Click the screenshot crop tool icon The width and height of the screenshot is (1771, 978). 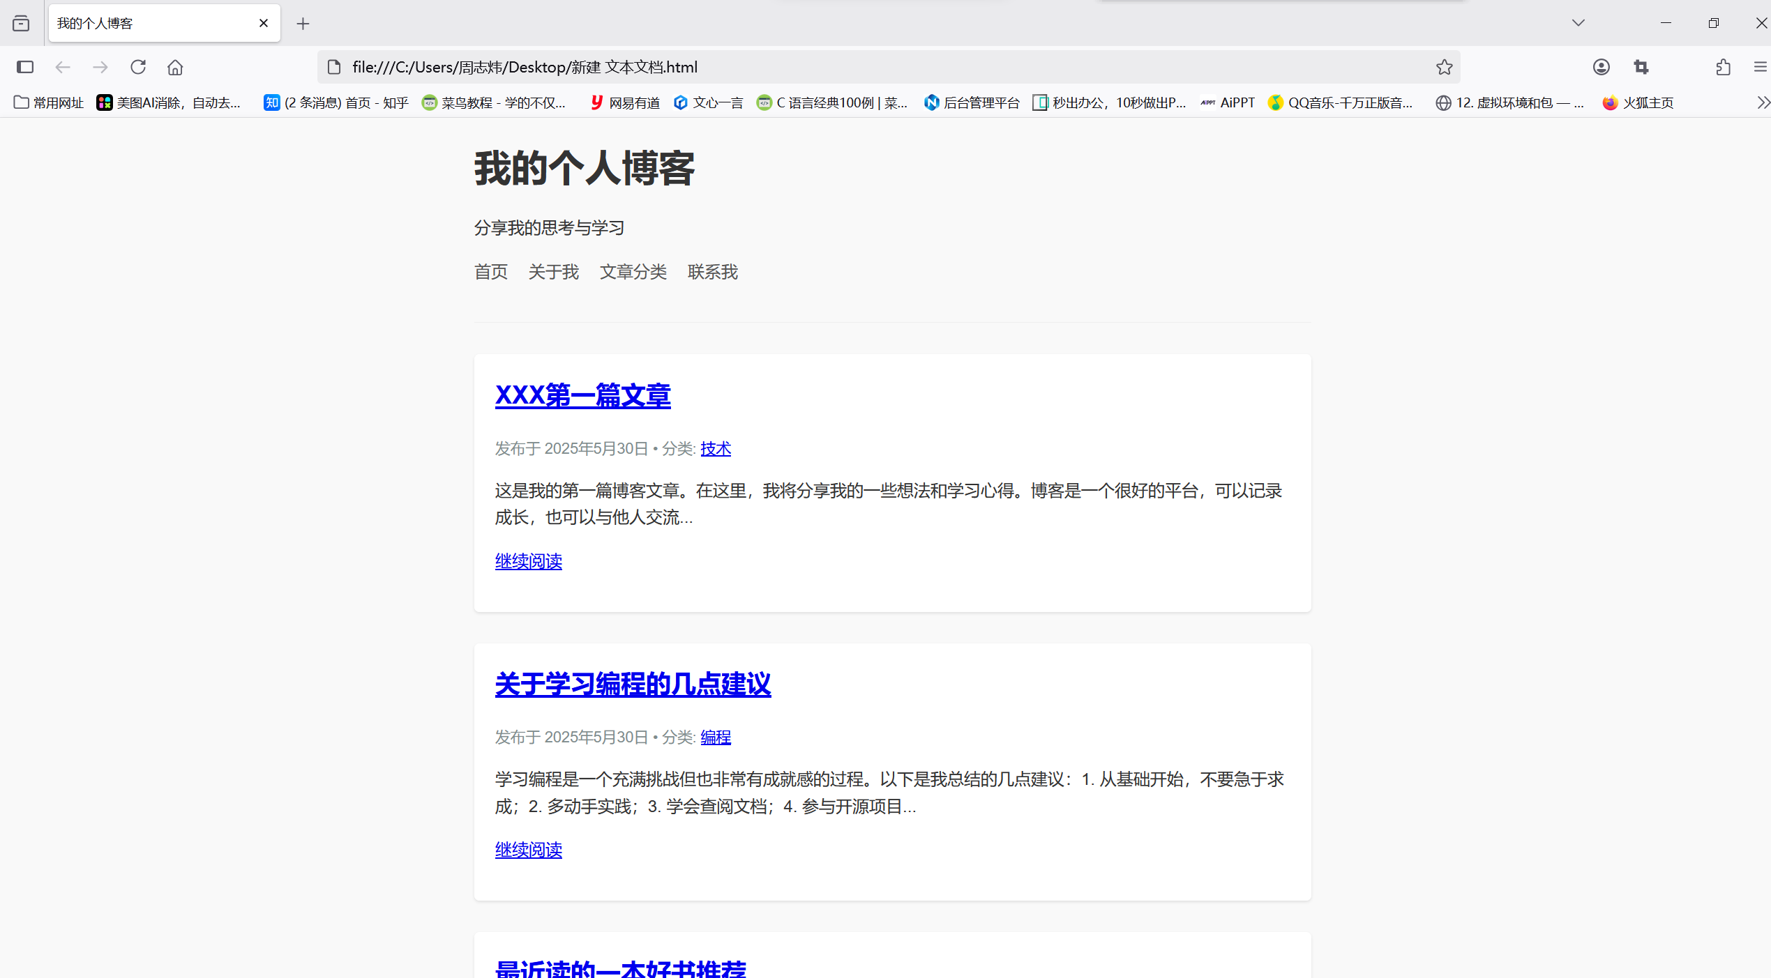coord(1641,67)
